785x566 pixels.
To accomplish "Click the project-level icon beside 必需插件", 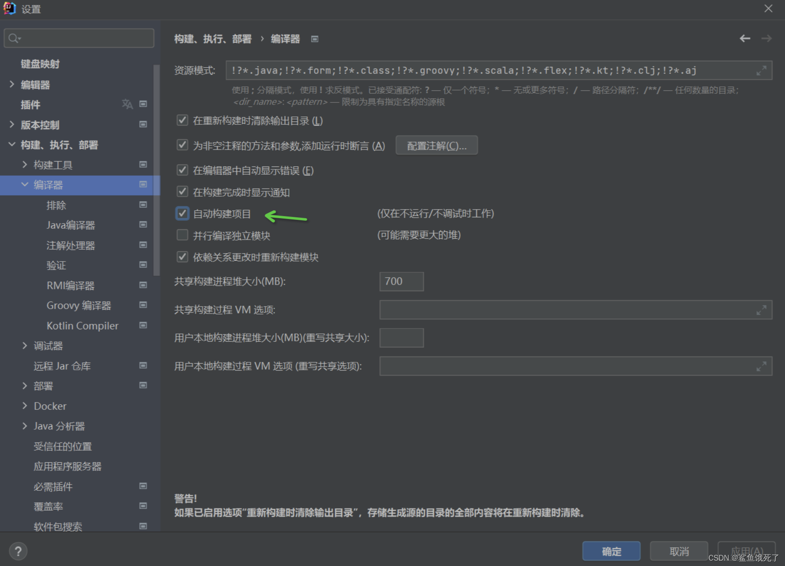I will coord(143,486).
